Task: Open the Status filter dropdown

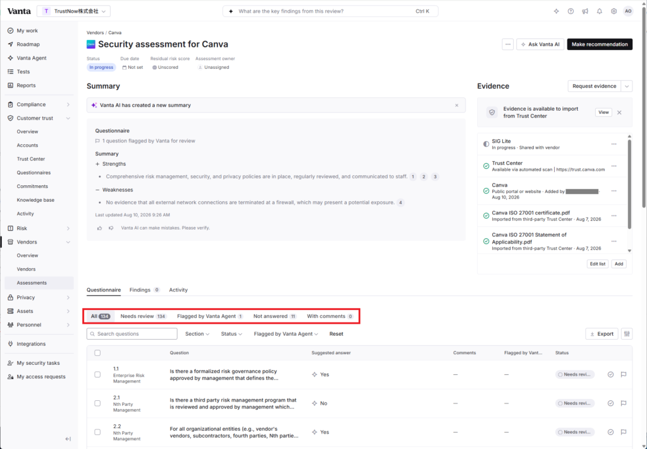Action: coord(231,334)
